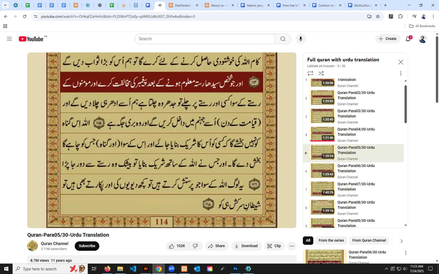Open the Windows Start menu
The width and height of the screenshot is (439, 274).
pyautogui.click(x=6, y=269)
